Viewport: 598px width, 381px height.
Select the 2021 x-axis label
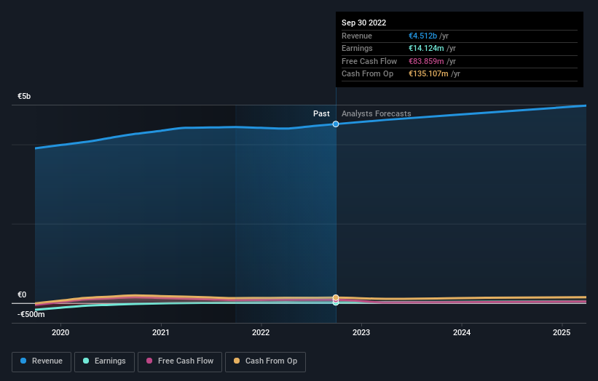[160, 332]
